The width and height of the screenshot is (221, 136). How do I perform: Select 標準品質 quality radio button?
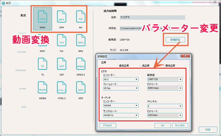(x=164, y=66)
